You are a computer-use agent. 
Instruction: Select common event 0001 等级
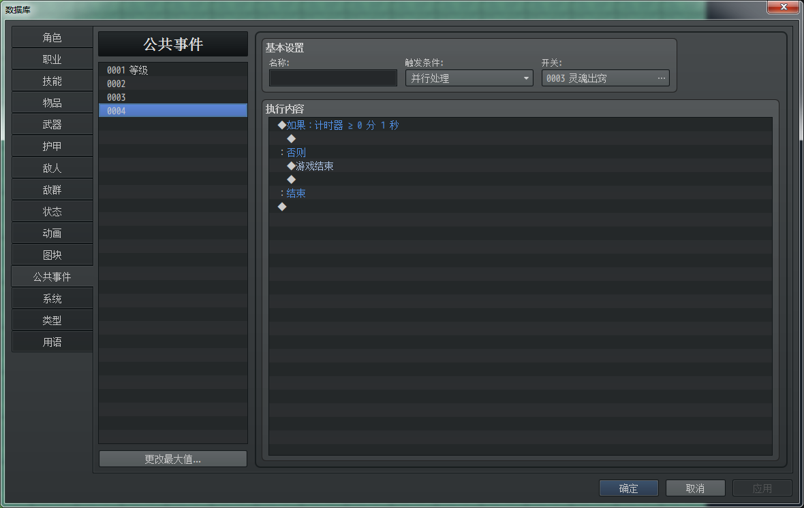(173, 70)
